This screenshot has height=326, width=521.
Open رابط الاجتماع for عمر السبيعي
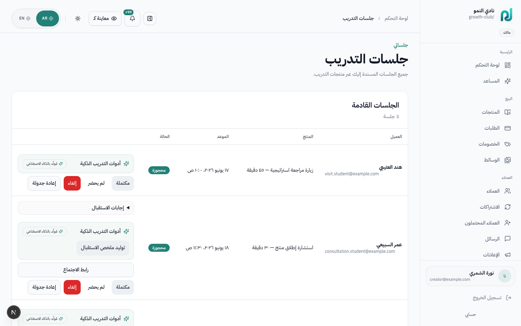coord(76,270)
